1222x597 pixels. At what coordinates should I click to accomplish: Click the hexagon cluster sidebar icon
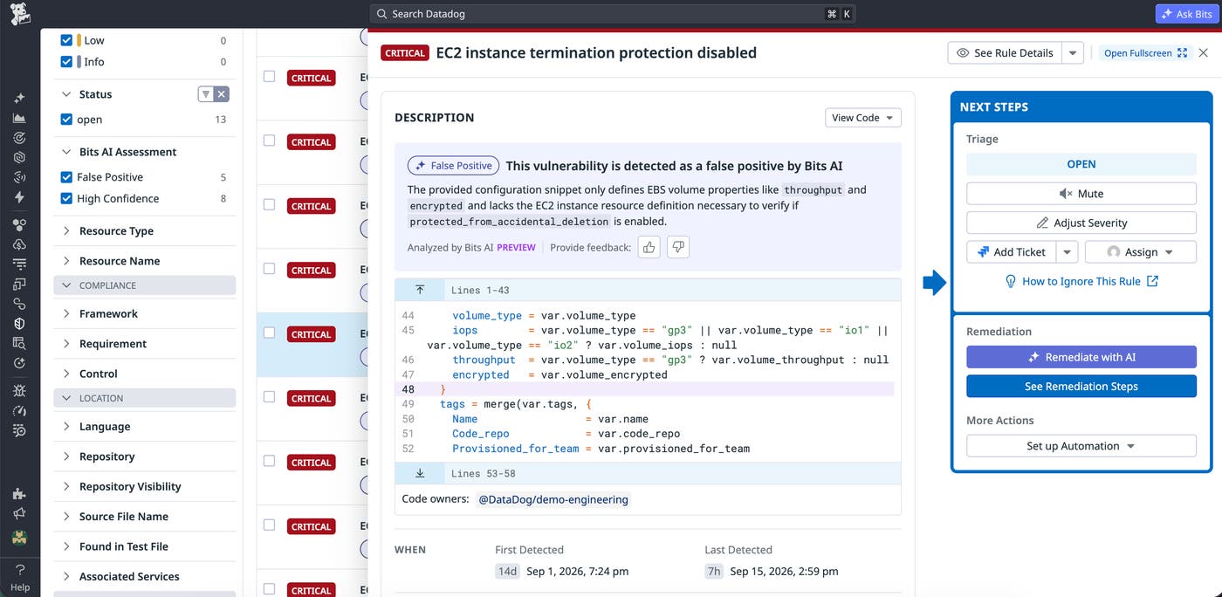coord(19,225)
